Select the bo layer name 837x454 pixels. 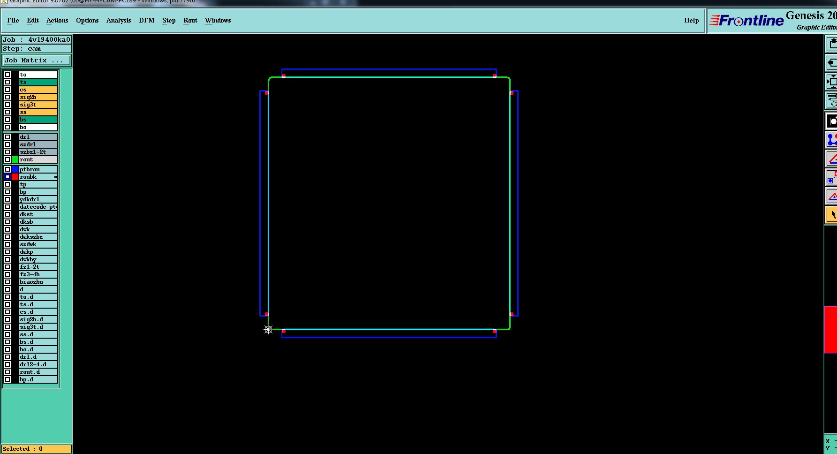tap(38, 127)
